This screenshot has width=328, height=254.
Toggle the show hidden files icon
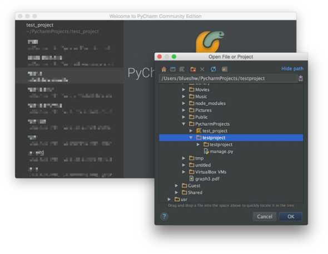225,69
